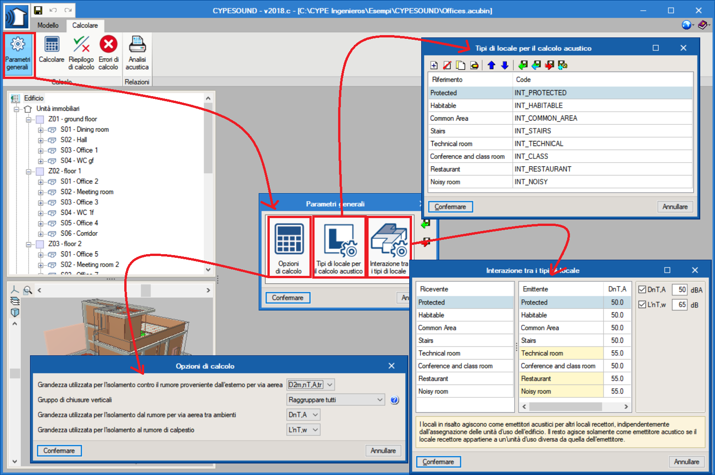Open help for Gruppo di chiusure verticali

tap(394, 400)
